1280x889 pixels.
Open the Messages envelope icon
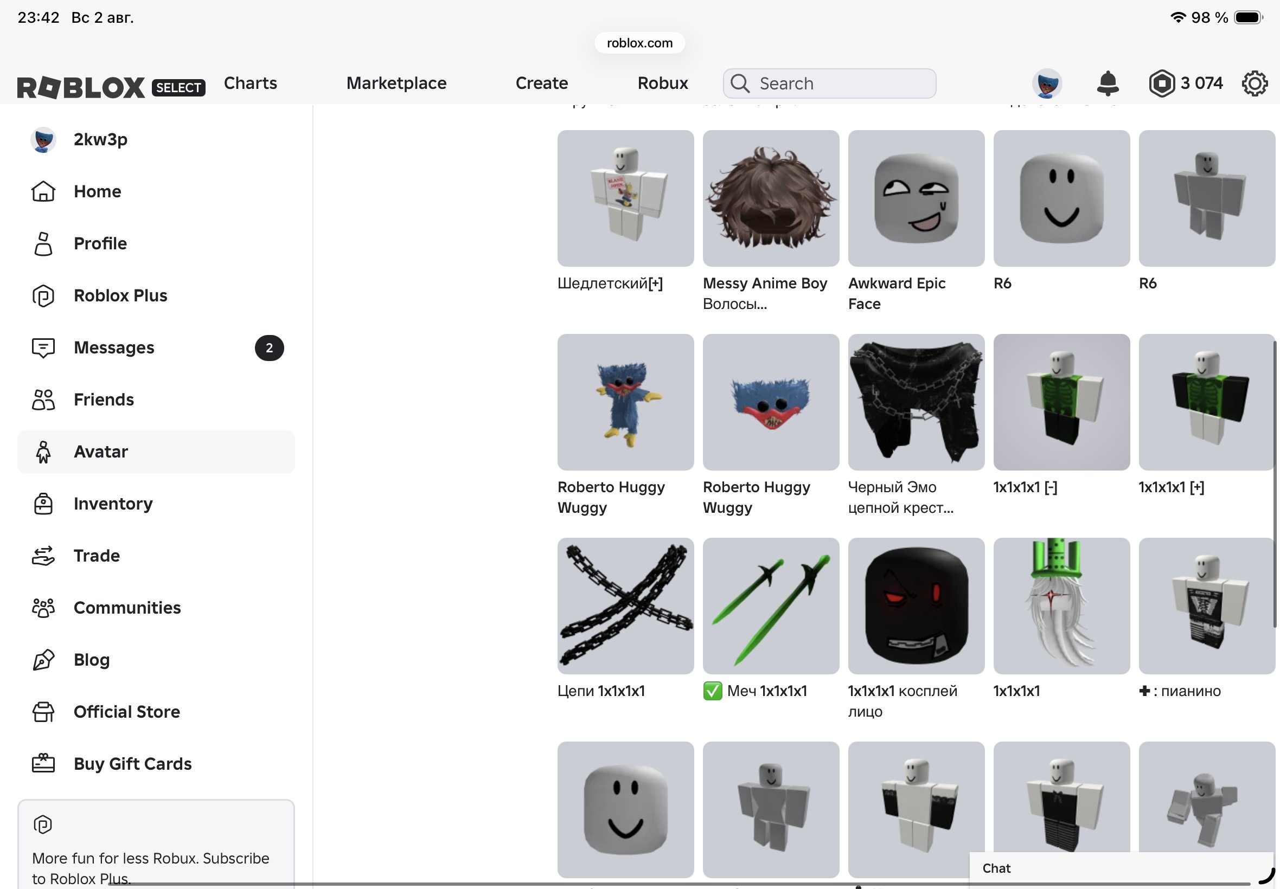pos(43,347)
